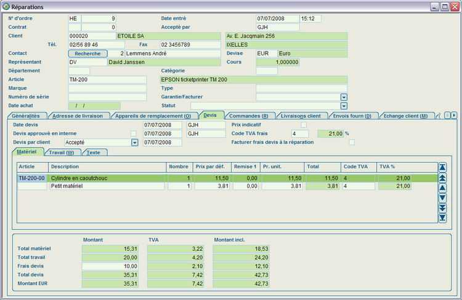The width and height of the screenshot is (462, 300).
Task: Click the Représentant code field DV
Action: (x=88, y=62)
